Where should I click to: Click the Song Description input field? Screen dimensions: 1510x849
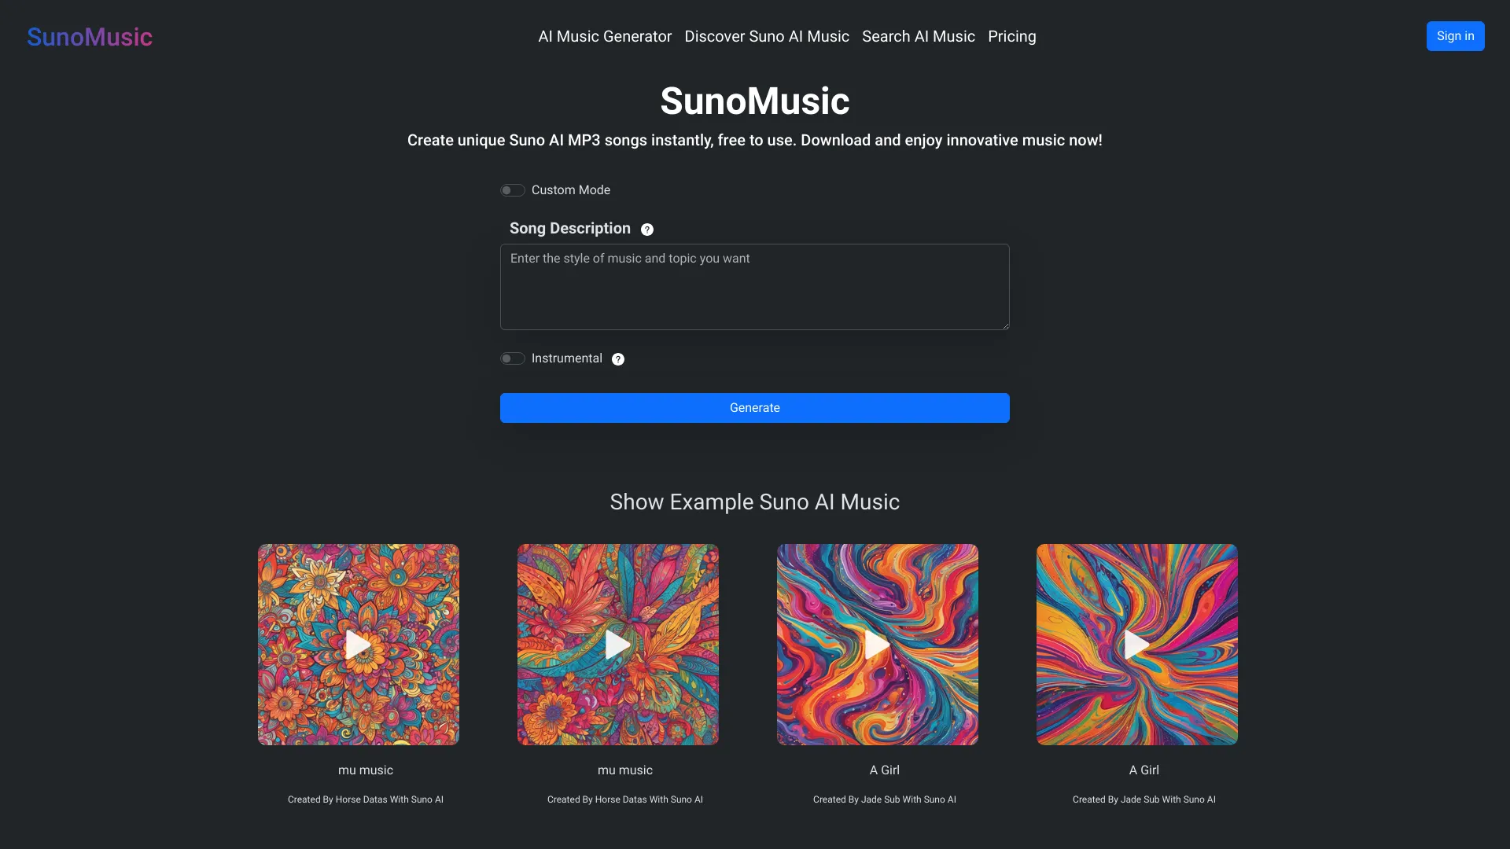(x=754, y=286)
